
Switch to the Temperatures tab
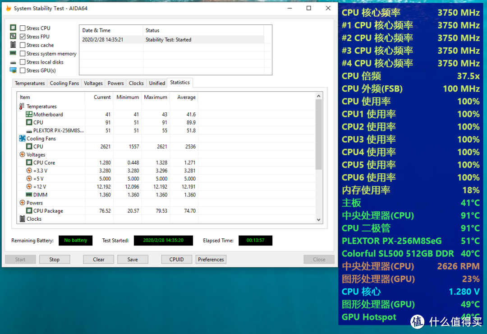(30, 83)
